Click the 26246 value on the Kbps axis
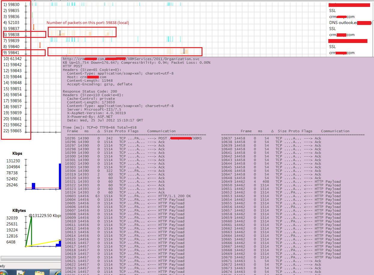Screen dimensions: 374x275 click(x=12, y=185)
